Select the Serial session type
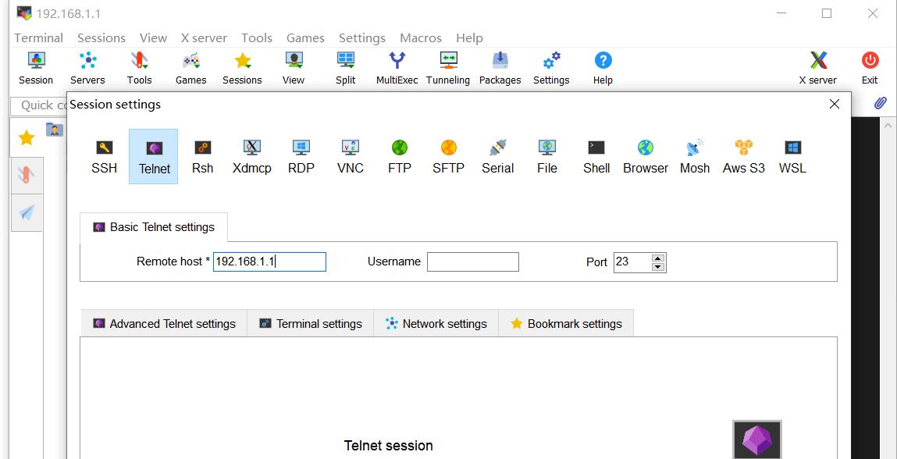 pyautogui.click(x=498, y=157)
